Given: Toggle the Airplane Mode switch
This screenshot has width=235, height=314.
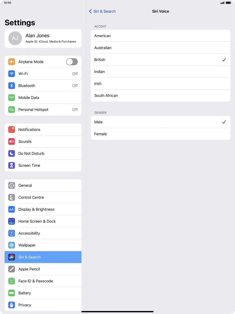Looking at the screenshot, I should (72, 62).
